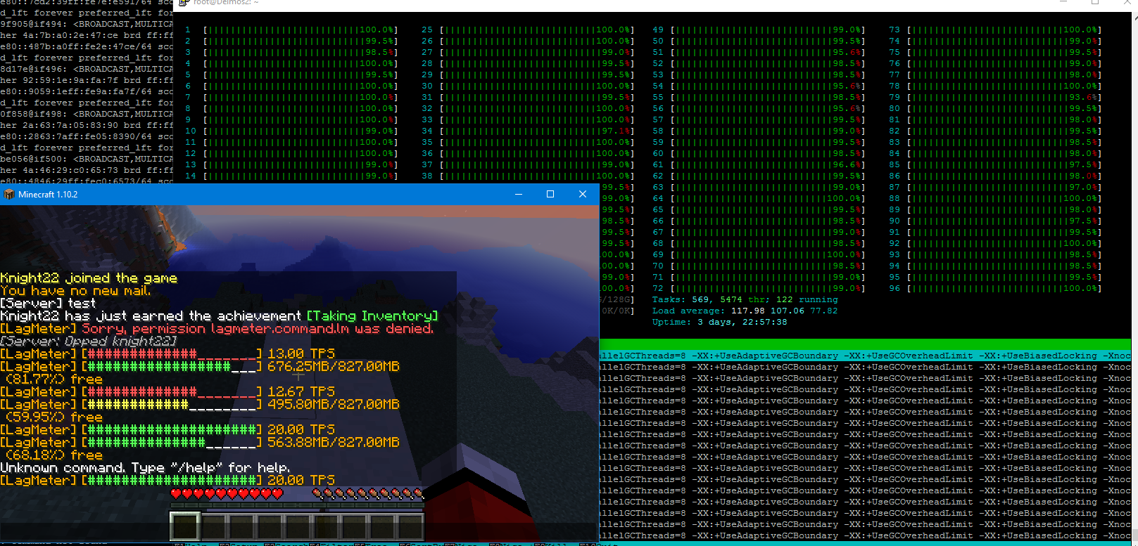The image size is (1138, 546).
Task: Click the '[Server] test' chat message
Action: [x=48, y=304]
